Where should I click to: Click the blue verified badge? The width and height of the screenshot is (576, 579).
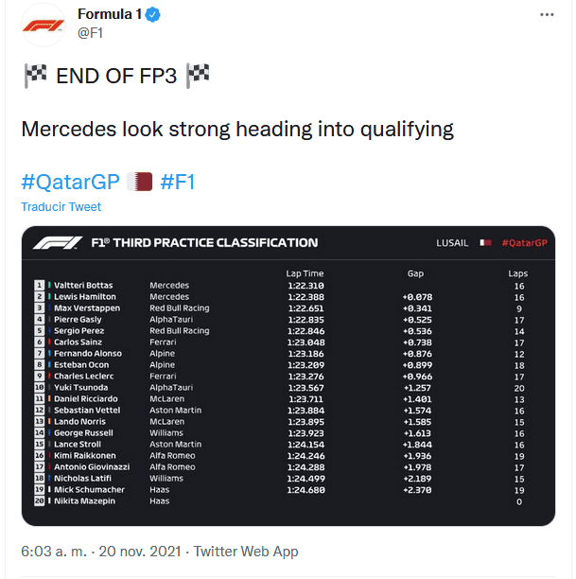[148, 16]
